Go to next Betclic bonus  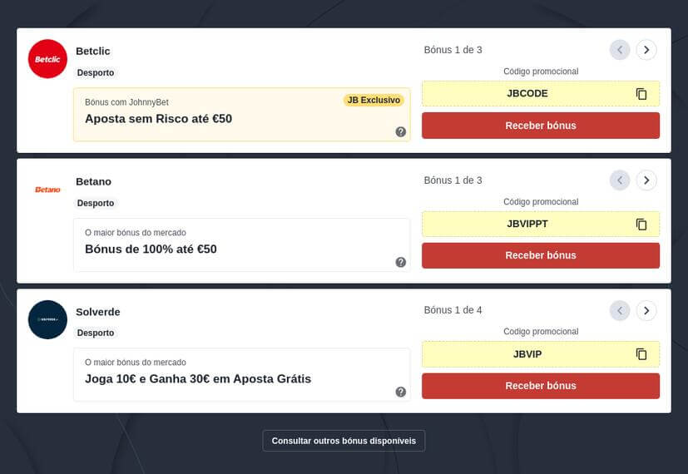[646, 50]
